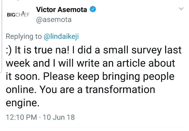Click the word 'engine.' ending the tweet
This screenshot has width=189, height=131.
pos(23,103)
